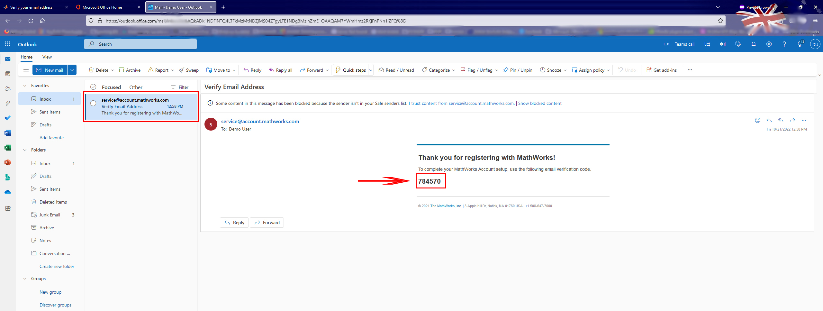Viewport: 823px width, 311px height.
Task: Switch to the View ribbon tab
Action: [47, 57]
